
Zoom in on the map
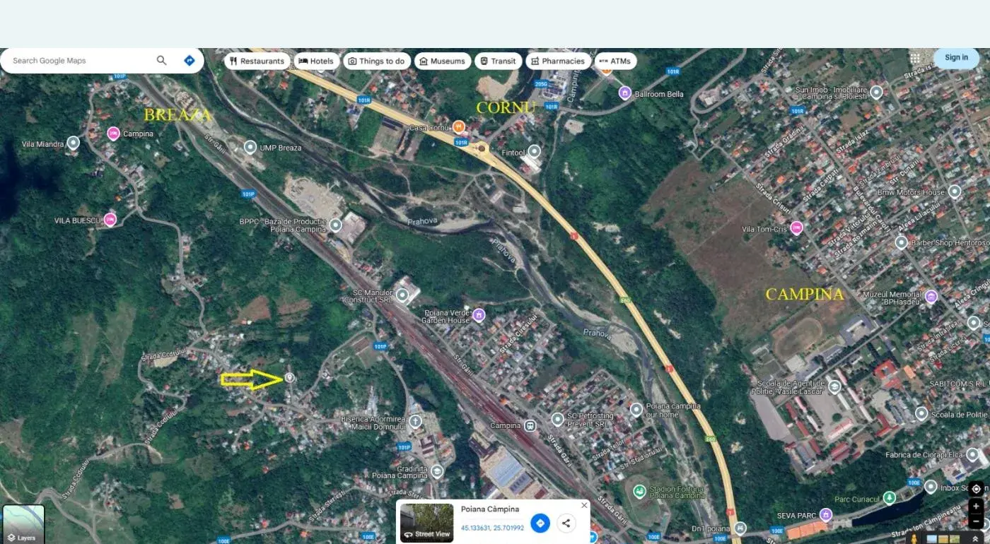pyautogui.click(x=976, y=507)
